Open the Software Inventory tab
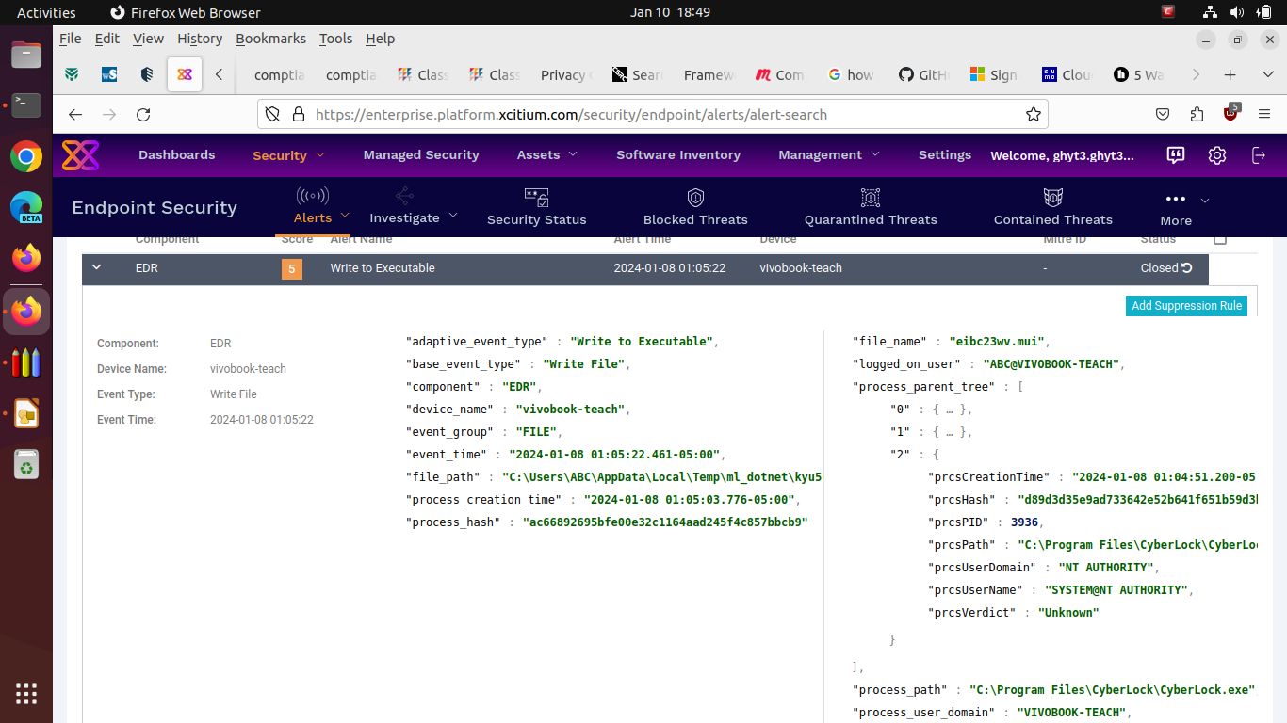 click(x=678, y=155)
